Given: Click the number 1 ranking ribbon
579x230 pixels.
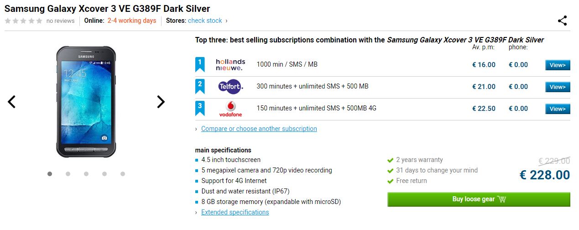Looking at the screenshot, I should click(x=200, y=64).
